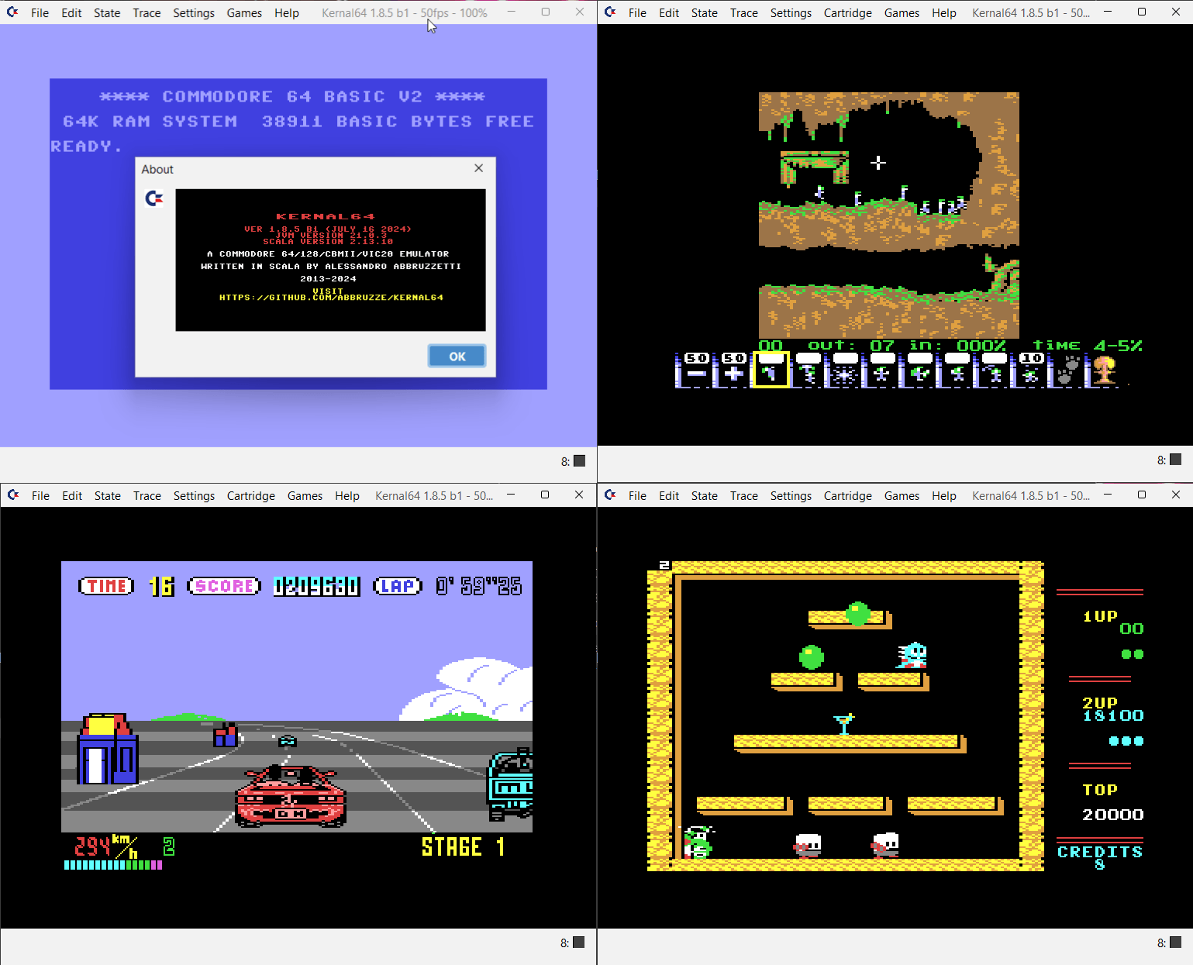1193x965 pixels.
Task: Click drive 8 LED in BASIC window
Action: pyautogui.click(x=579, y=460)
